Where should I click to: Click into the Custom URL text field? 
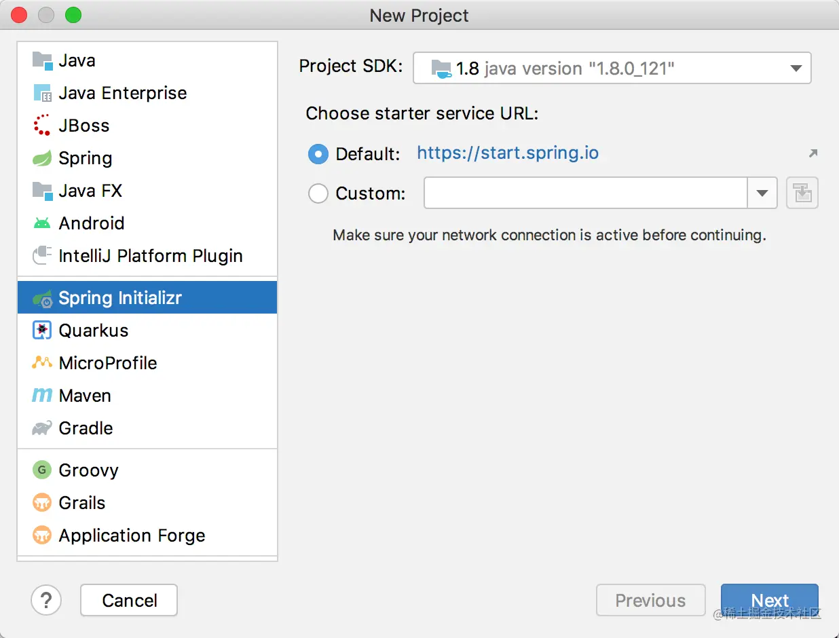585,193
